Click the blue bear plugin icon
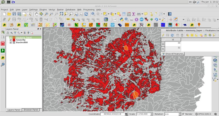Viewport: 219px width, 116px height. point(185,25)
